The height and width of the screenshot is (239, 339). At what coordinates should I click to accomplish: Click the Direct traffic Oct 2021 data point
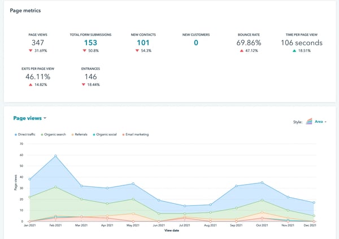(x=262, y=183)
